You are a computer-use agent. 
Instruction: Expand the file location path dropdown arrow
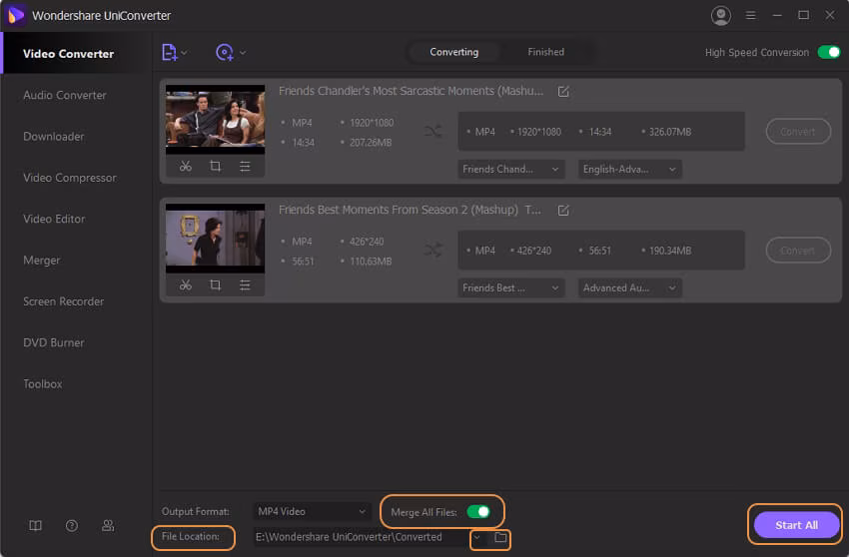click(x=477, y=537)
